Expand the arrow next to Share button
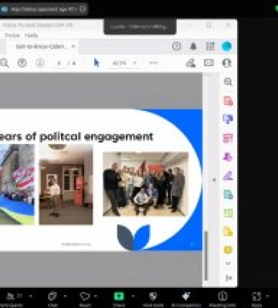Image resolution: width=278 pixels, height=308 pixels. point(133,296)
